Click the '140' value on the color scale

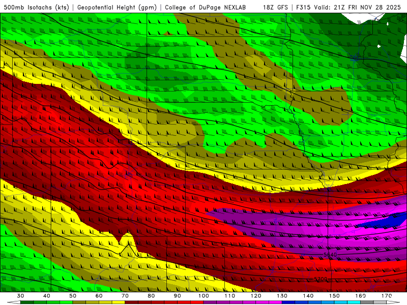pos(308,296)
